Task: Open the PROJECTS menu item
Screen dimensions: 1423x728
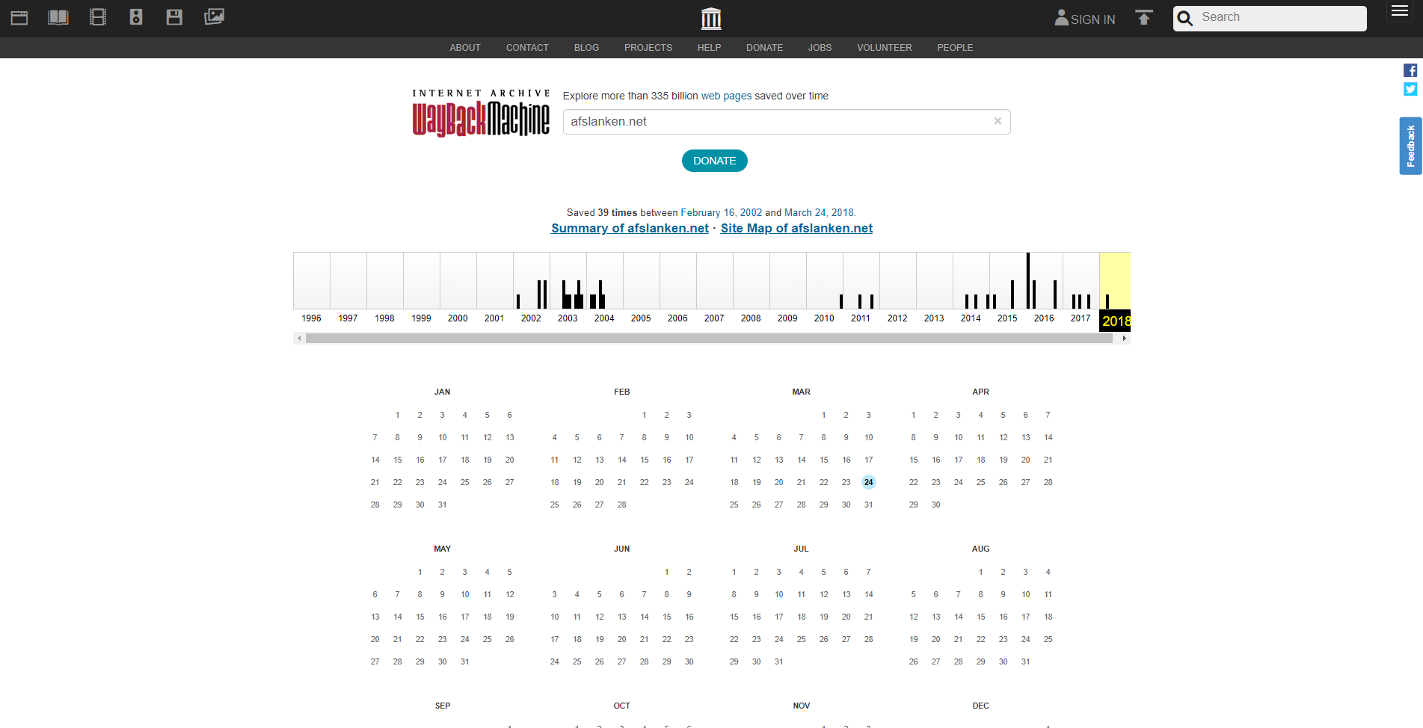Action: coord(648,48)
